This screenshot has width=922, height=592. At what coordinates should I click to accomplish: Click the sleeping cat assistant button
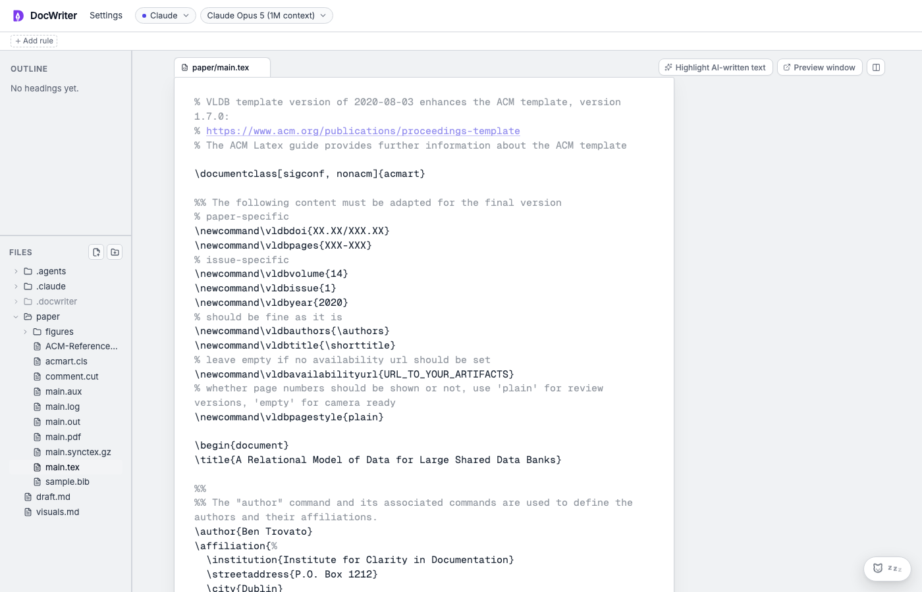887,568
